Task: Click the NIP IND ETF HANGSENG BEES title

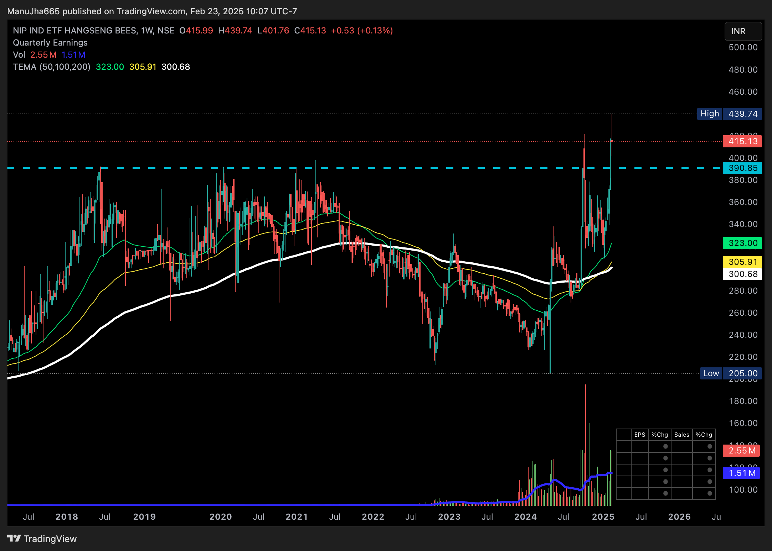Action: [x=75, y=31]
